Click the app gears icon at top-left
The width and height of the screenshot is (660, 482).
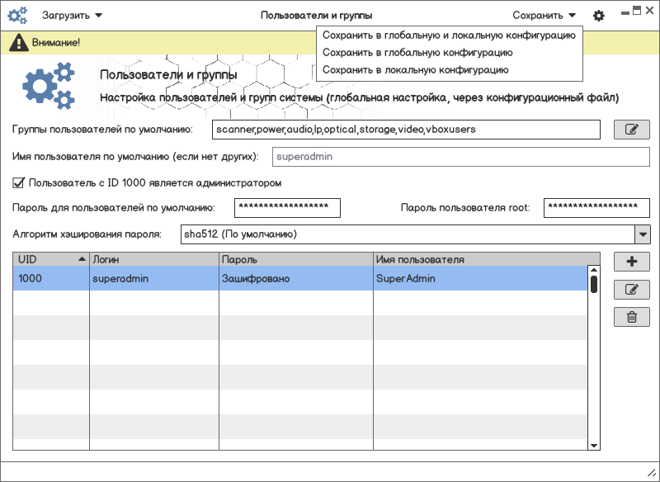17,15
